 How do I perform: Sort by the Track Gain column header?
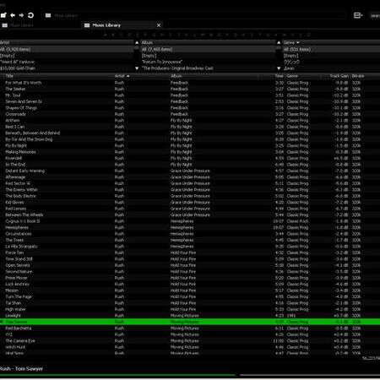339,76
